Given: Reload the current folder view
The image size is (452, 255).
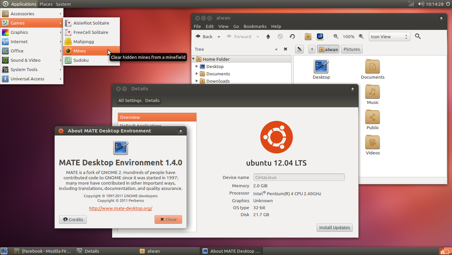Looking at the screenshot, I should point(292,37).
